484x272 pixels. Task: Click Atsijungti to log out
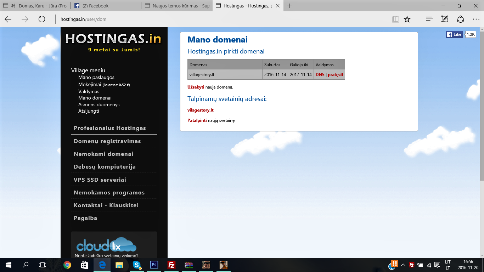89,111
